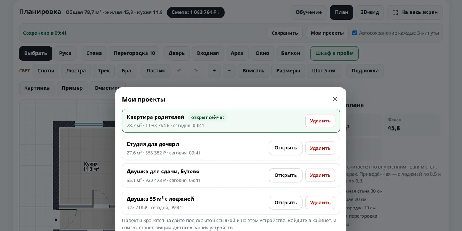
Task: Select the Входная door tool
Action: pyautogui.click(x=208, y=54)
